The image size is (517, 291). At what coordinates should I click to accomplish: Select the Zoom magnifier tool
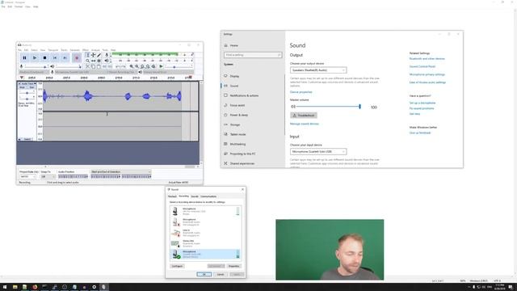coord(87,61)
